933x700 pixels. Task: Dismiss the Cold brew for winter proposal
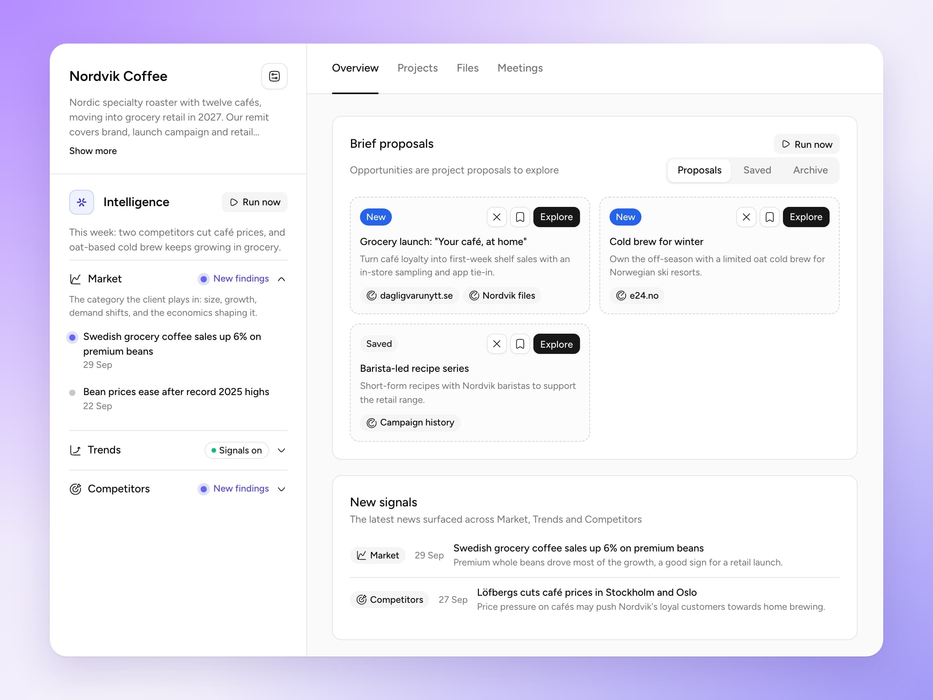point(746,217)
